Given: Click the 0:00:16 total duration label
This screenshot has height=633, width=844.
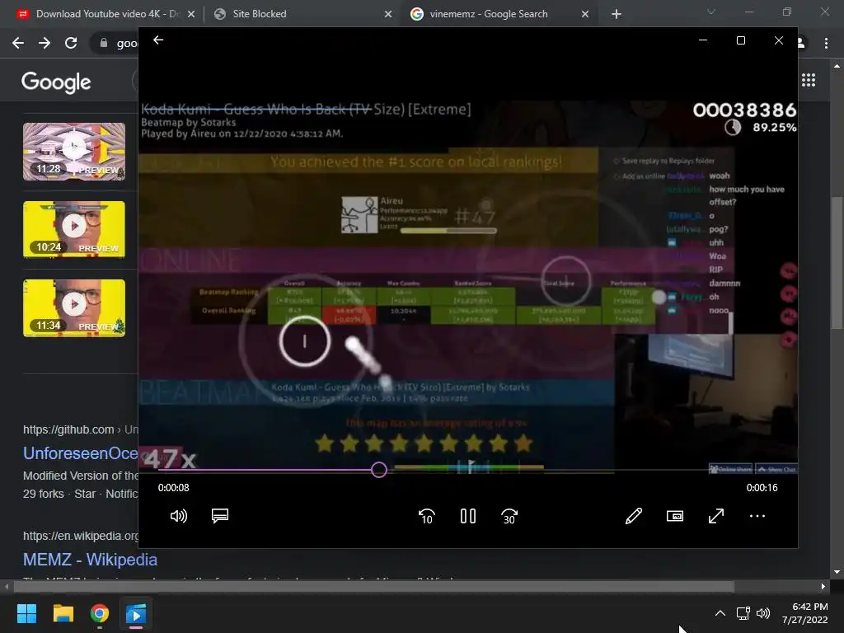Looking at the screenshot, I should 762,488.
